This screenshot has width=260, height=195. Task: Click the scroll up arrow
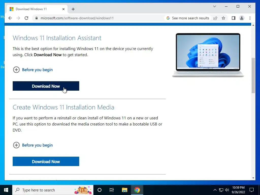(x=253, y=25)
